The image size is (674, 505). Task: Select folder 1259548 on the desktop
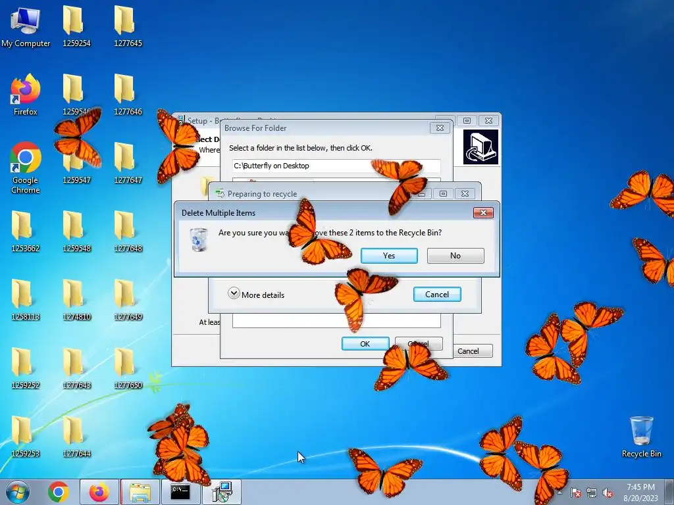coord(76,231)
